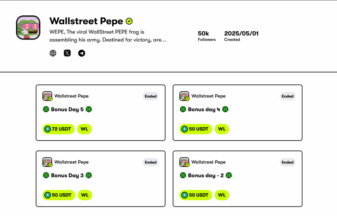Open the Telegram channel icon
The image size is (337, 216).
pos(82,53)
